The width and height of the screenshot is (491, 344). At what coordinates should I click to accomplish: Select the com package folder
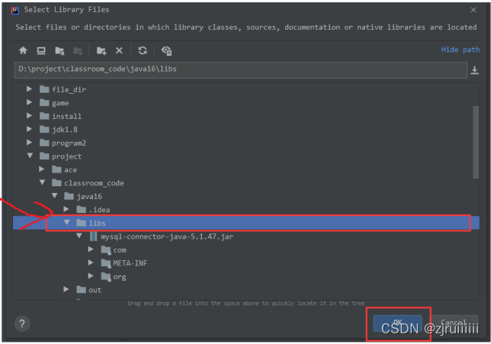click(x=114, y=250)
